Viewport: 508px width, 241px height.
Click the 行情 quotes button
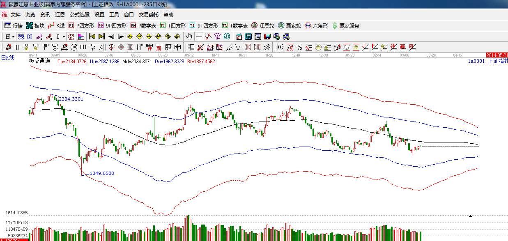14,25
